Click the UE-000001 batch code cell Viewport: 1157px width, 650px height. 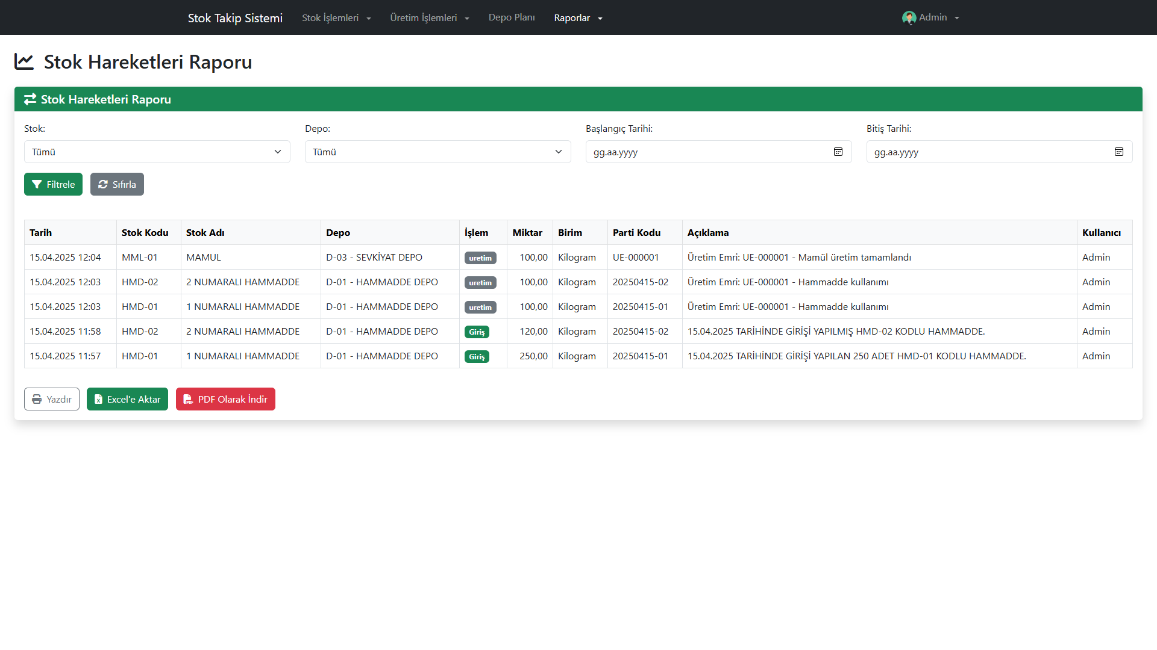[x=645, y=257]
